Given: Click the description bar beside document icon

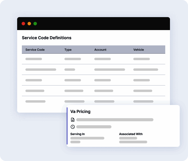Looking at the screenshot, I should [x=115, y=120].
